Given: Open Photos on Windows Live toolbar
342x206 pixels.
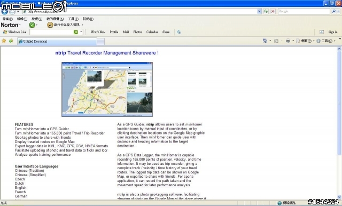Looking at the screenshot, I should [x=138, y=32].
